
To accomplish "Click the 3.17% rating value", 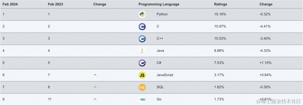I will (219, 75).
